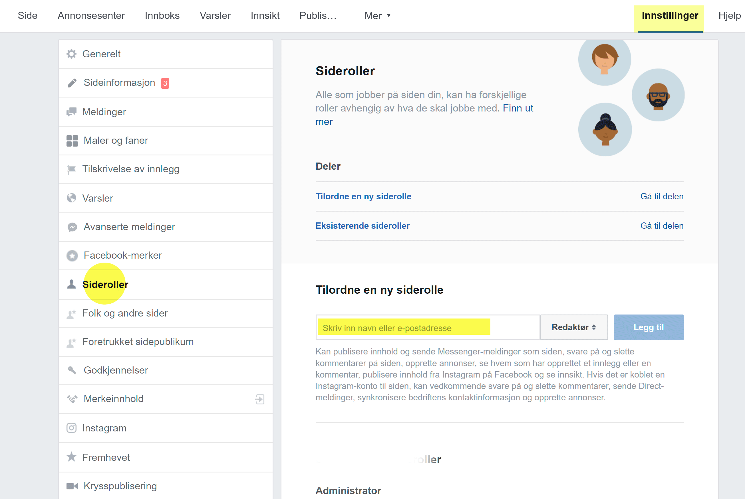This screenshot has width=745, height=499.
Task: Go to Annonsesenter tab
Action: tap(91, 15)
